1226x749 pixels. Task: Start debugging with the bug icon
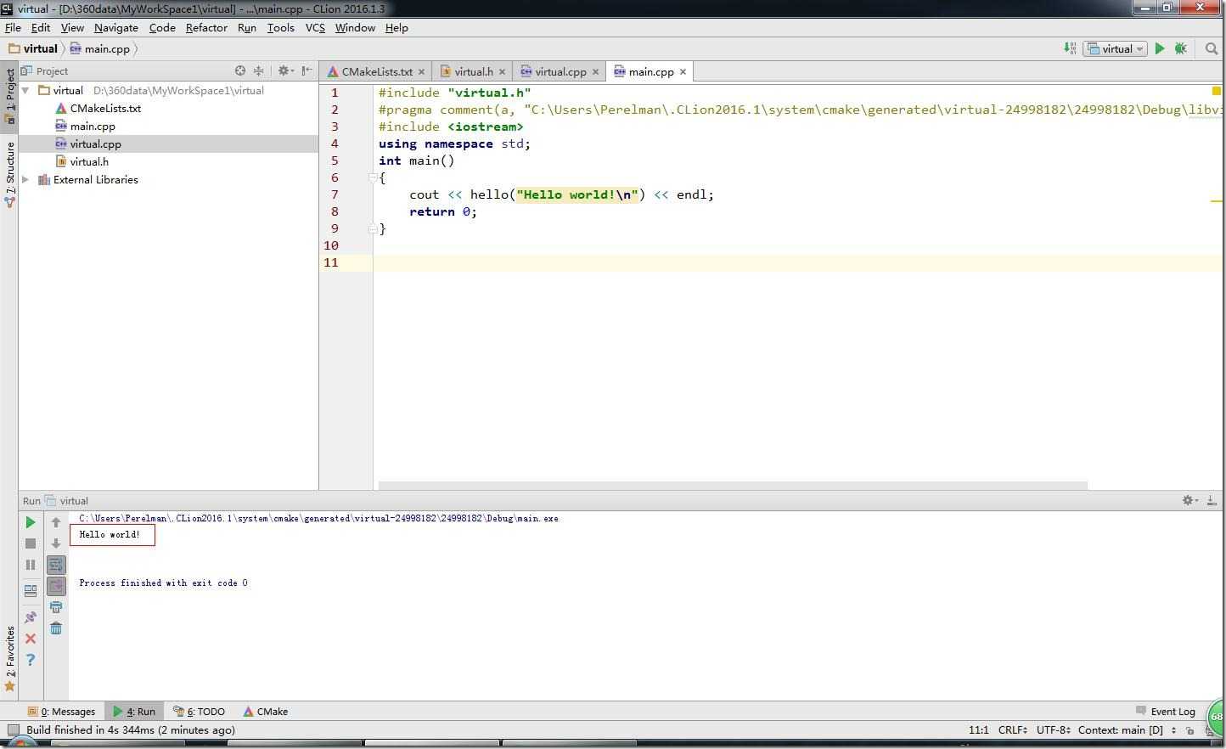1180,48
